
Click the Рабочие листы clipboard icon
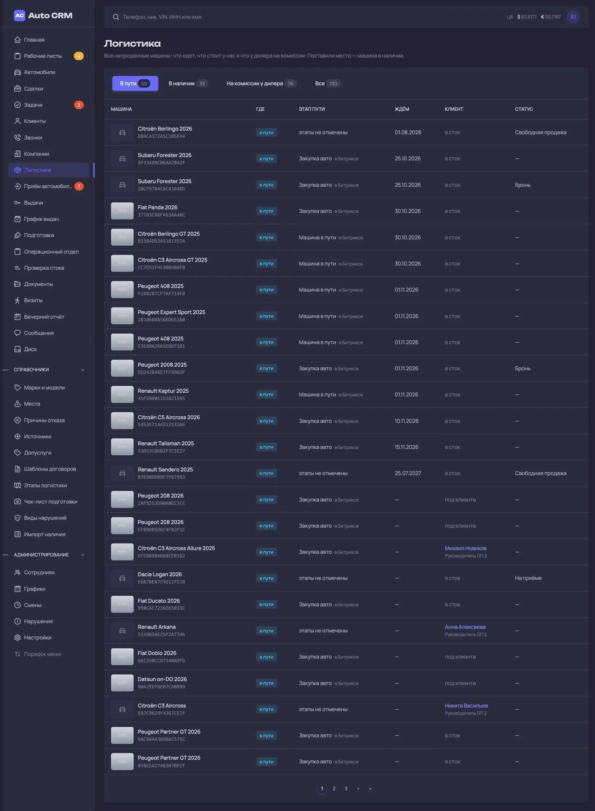tap(17, 56)
